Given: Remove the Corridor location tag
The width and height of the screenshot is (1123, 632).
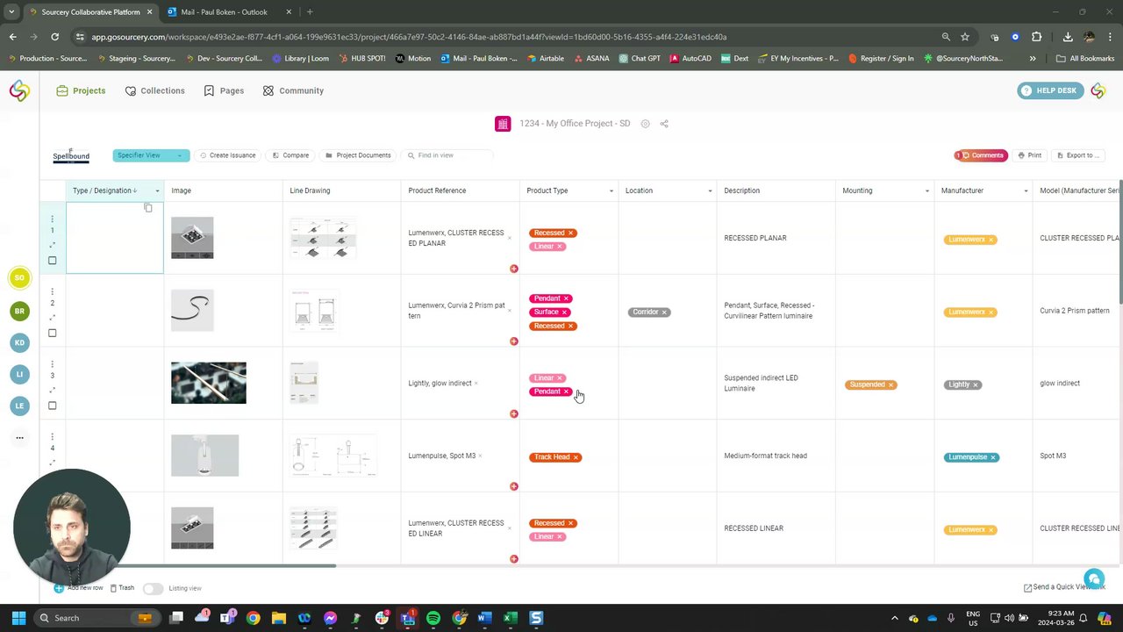Looking at the screenshot, I should [664, 312].
